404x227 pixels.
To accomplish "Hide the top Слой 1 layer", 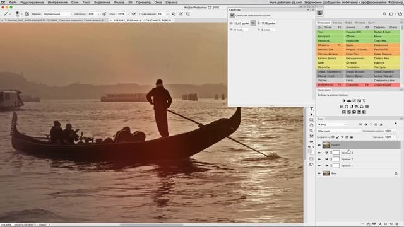I will pos(319,145).
